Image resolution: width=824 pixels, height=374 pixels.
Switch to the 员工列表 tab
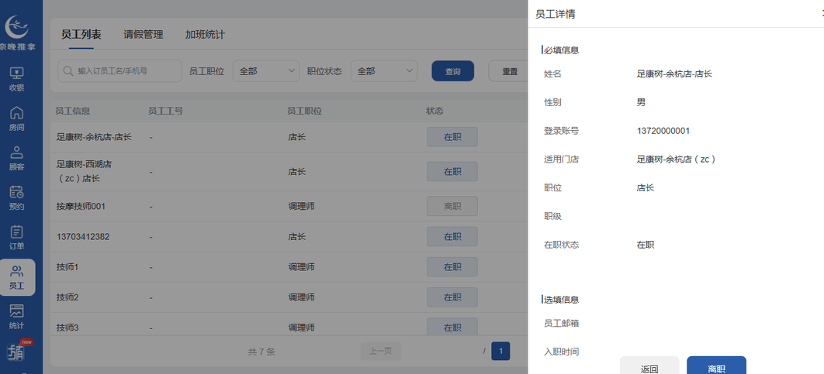(81, 35)
